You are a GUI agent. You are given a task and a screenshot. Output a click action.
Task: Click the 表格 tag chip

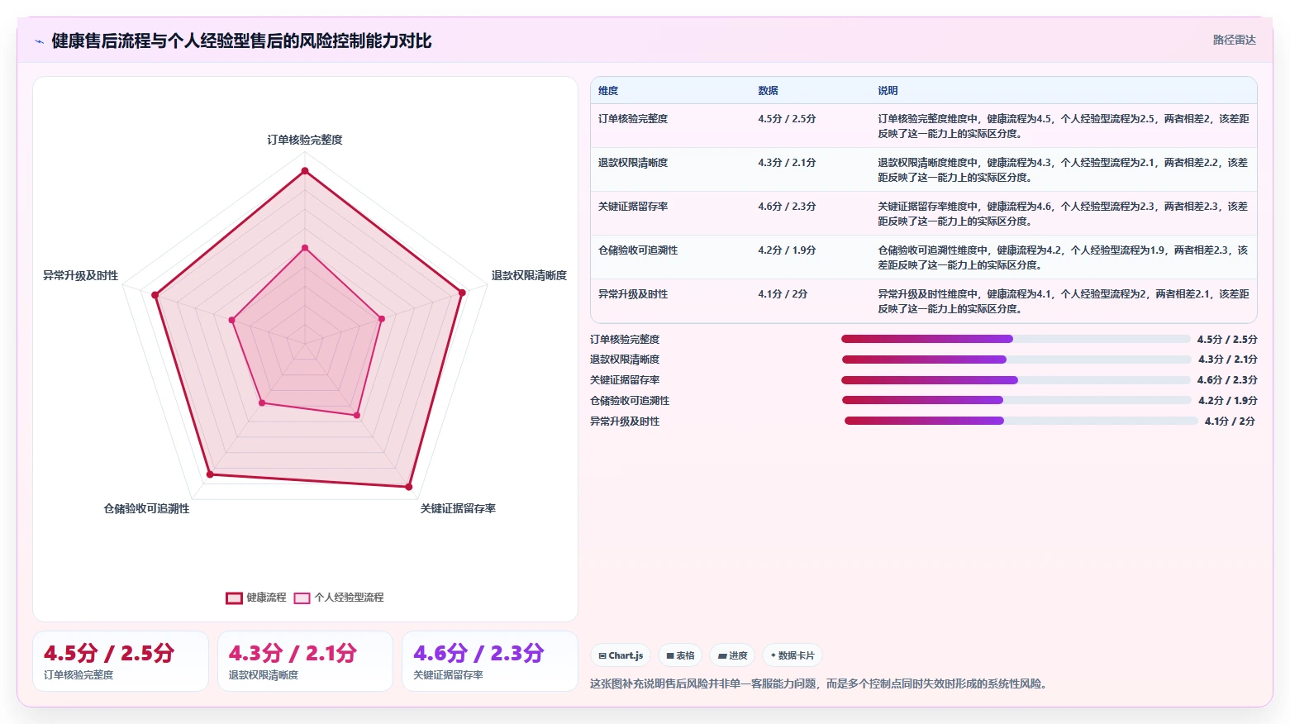coord(680,655)
